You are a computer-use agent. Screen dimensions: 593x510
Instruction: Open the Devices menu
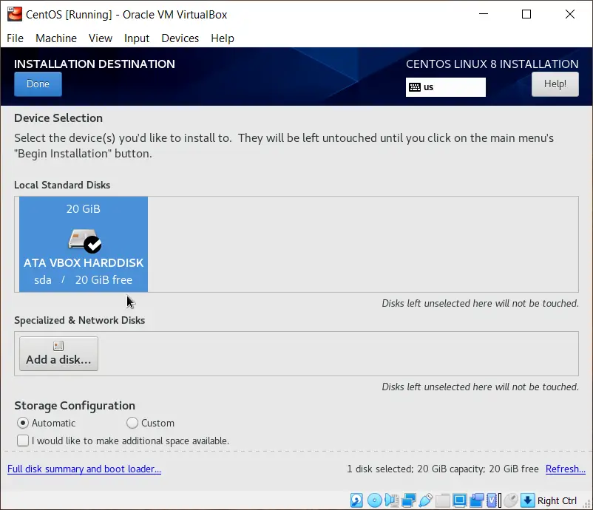click(180, 38)
